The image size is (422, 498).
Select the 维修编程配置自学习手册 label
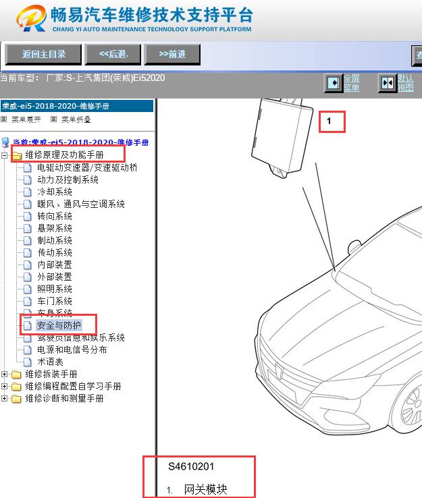click(x=73, y=386)
